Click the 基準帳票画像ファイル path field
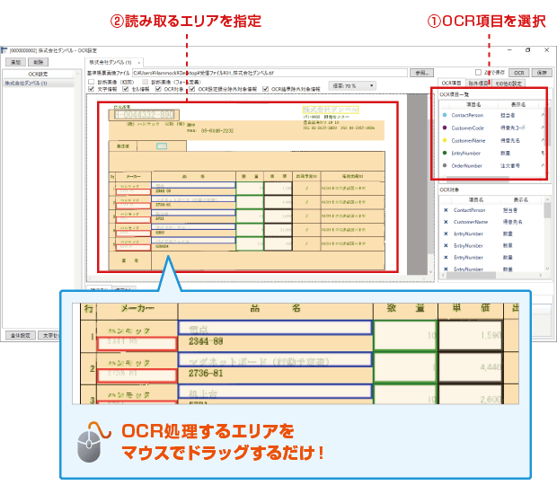Screen dimensions: 557x494 270,73
